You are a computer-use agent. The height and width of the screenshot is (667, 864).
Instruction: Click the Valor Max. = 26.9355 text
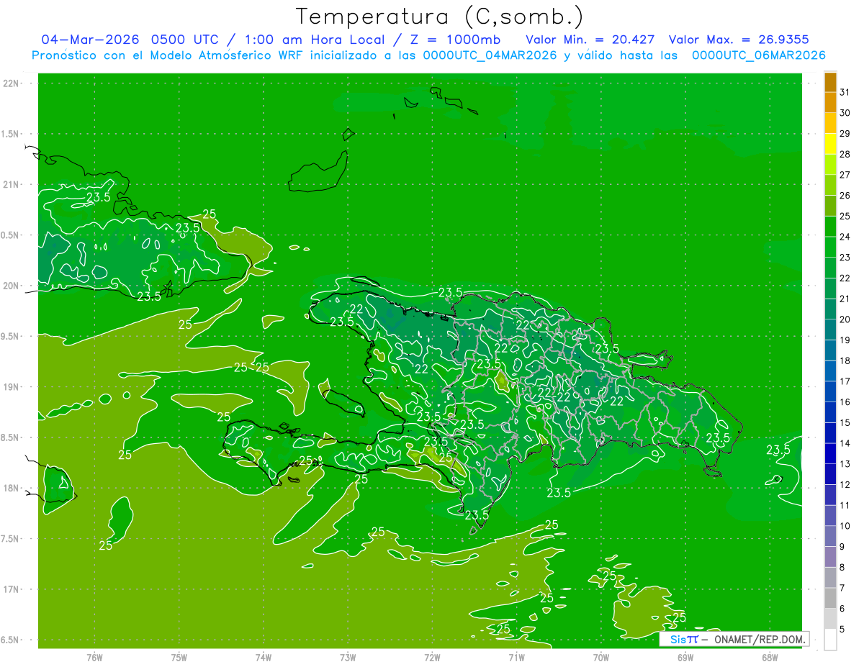744,39
